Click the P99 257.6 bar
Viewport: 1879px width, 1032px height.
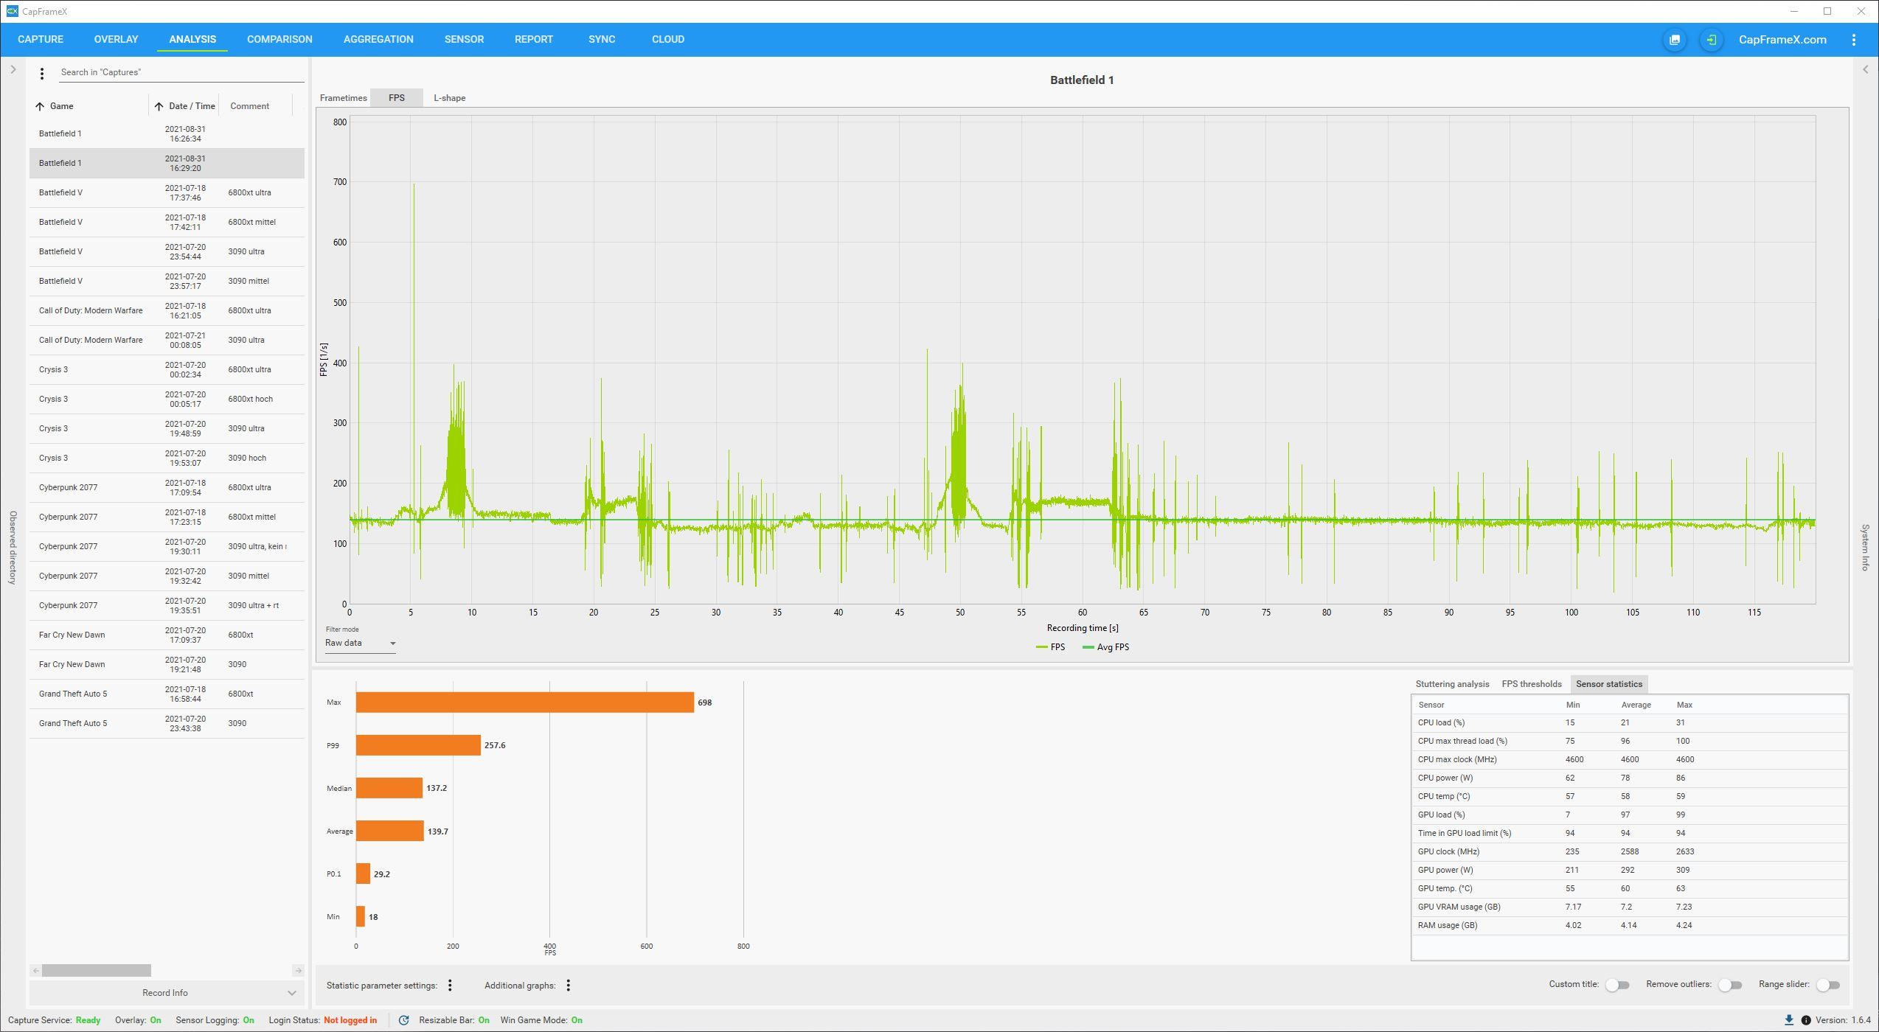pos(418,745)
